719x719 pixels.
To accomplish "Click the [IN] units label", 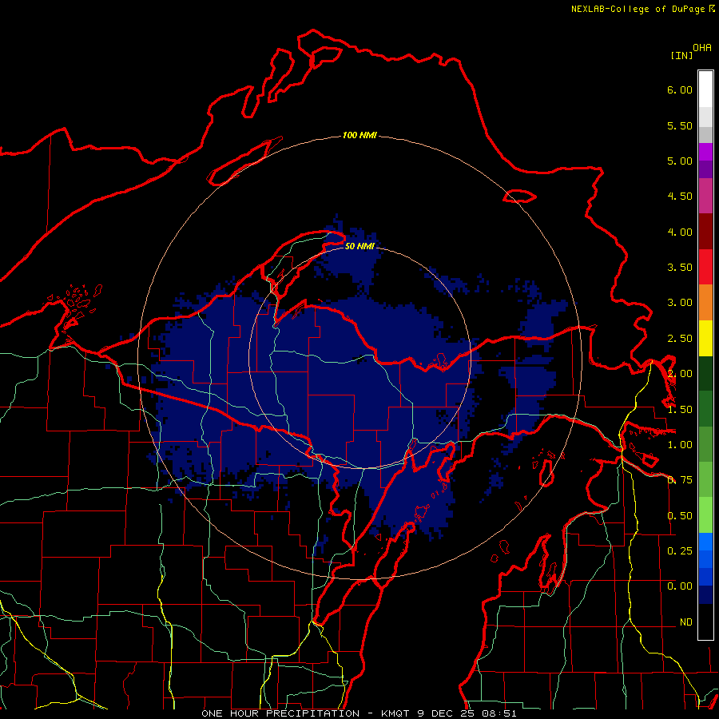I will (x=681, y=55).
